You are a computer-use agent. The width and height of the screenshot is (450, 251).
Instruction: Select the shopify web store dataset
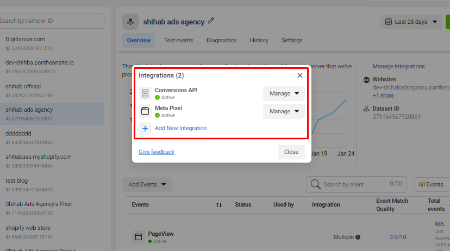(x=52, y=232)
